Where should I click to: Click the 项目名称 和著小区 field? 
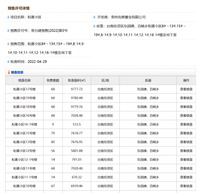point(26,17)
